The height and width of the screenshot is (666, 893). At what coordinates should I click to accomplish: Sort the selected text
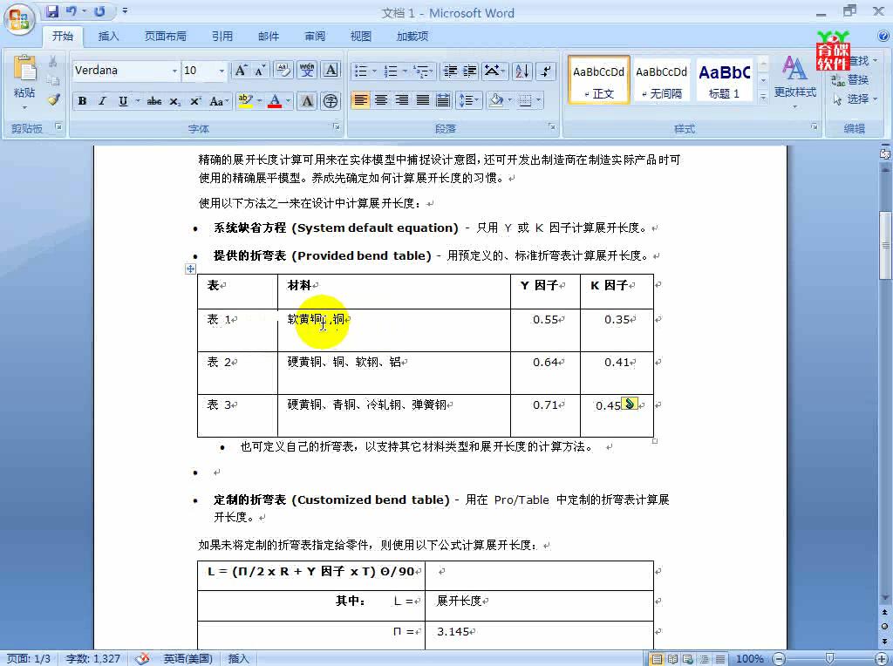click(522, 71)
